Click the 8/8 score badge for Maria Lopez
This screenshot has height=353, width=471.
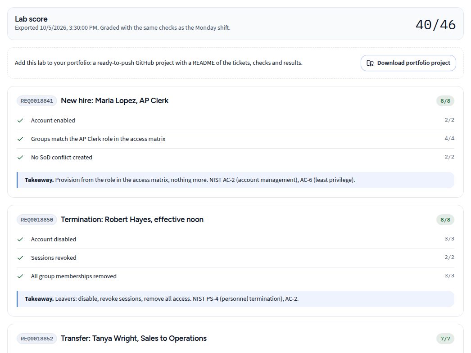[445, 101]
